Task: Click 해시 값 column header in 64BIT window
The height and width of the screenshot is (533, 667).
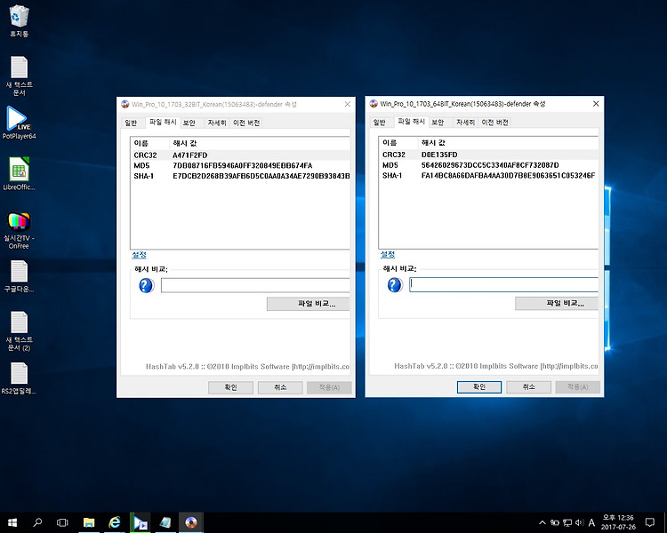Action: [x=508, y=143]
